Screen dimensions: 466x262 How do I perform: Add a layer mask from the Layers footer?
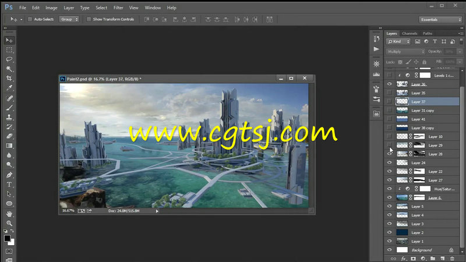click(413, 259)
